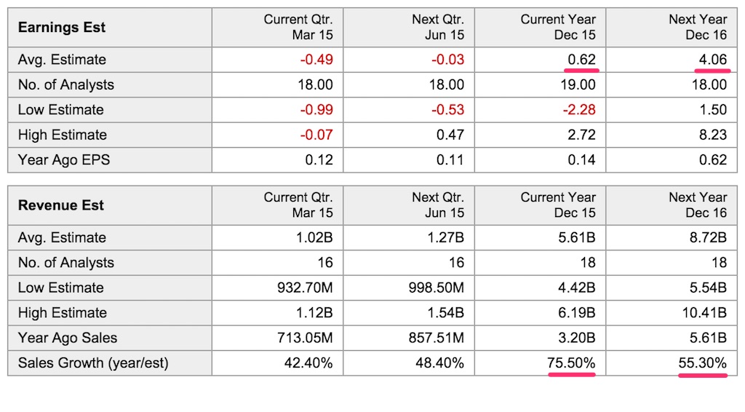Click the 857.51M year ago sales value
The image size is (745, 412).
(x=436, y=338)
